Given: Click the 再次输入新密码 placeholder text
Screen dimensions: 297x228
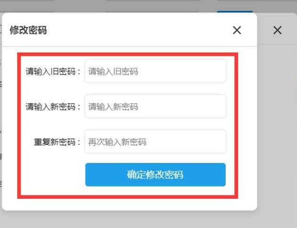Looking at the screenshot, I should (117, 142).
